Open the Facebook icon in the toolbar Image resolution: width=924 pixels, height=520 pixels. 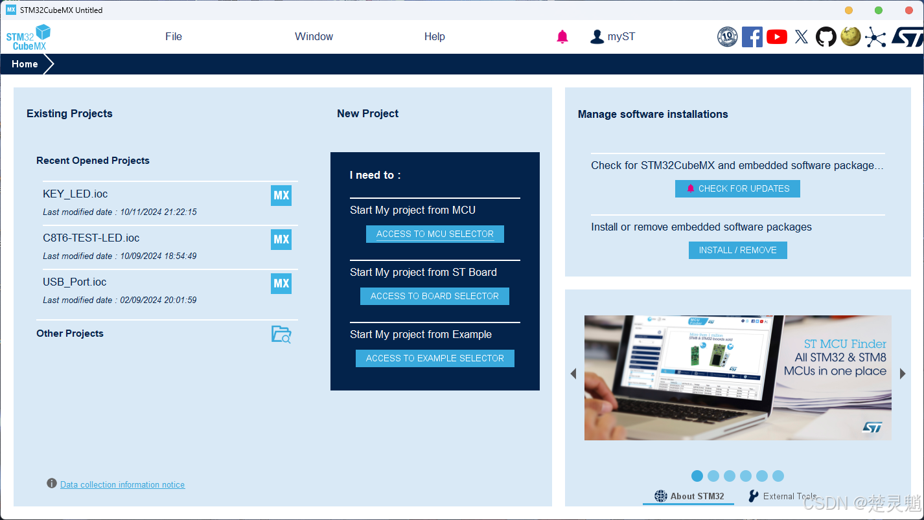pyautogui.click(x=752, y=37)
